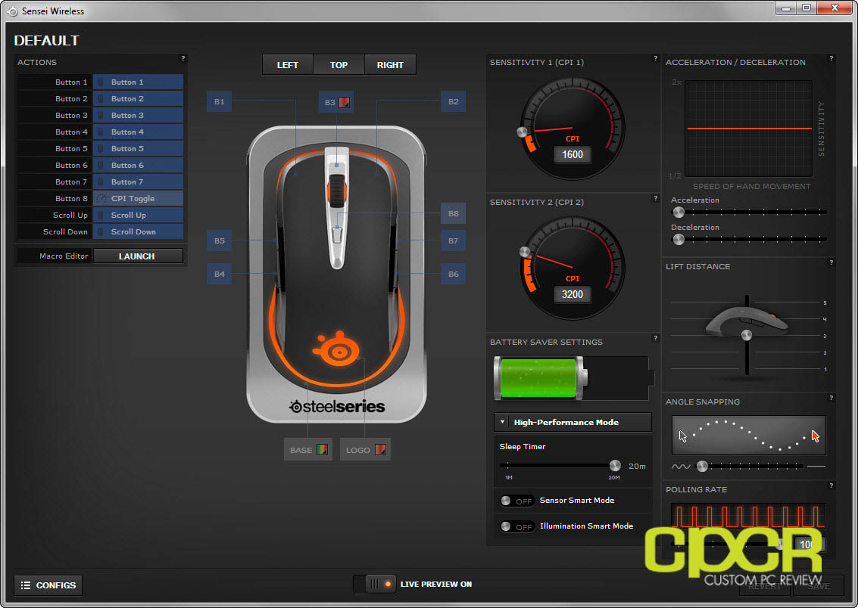This screenshot has height=608, width=858.
Task: Open help for Battery Saver Settings
Action: point(655,338)
